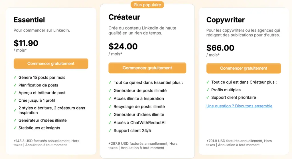The image size is (292, 159).
Task: Open the "Une question ? Discutons ensemble" link
Action: click(x=239, y=106)
